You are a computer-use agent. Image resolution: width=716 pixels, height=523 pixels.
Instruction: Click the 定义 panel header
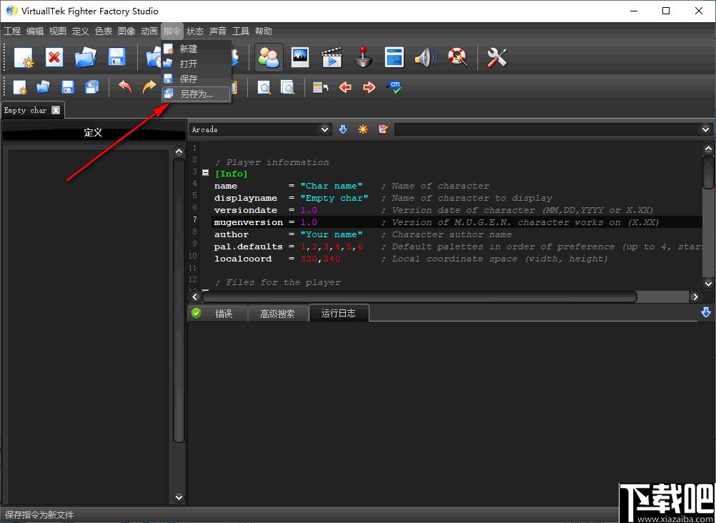click(94, 132)
